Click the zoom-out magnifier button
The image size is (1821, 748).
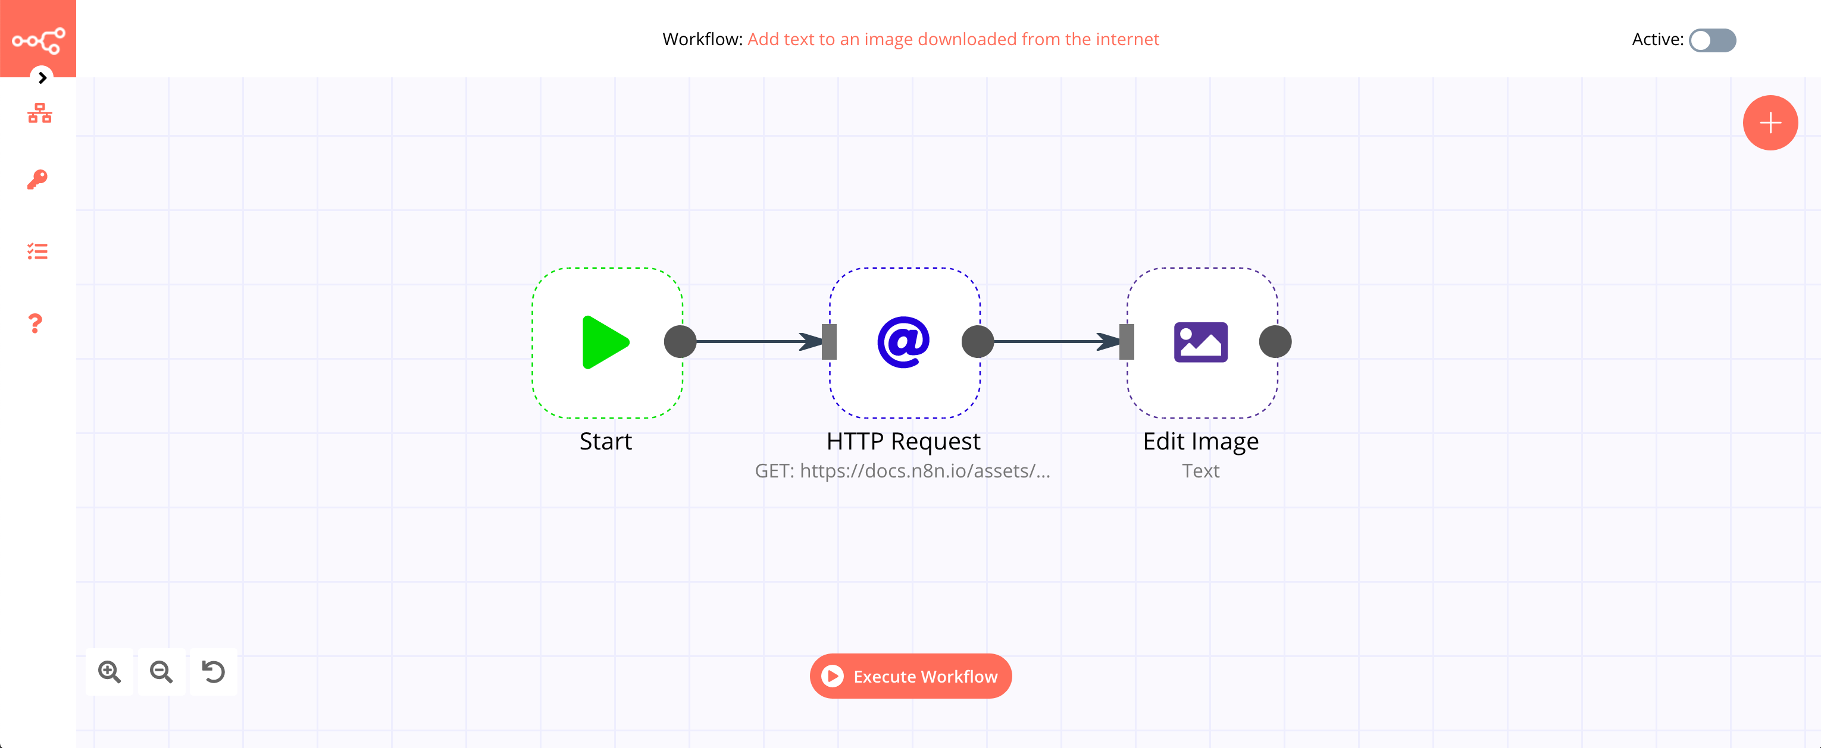click(162, 671)
